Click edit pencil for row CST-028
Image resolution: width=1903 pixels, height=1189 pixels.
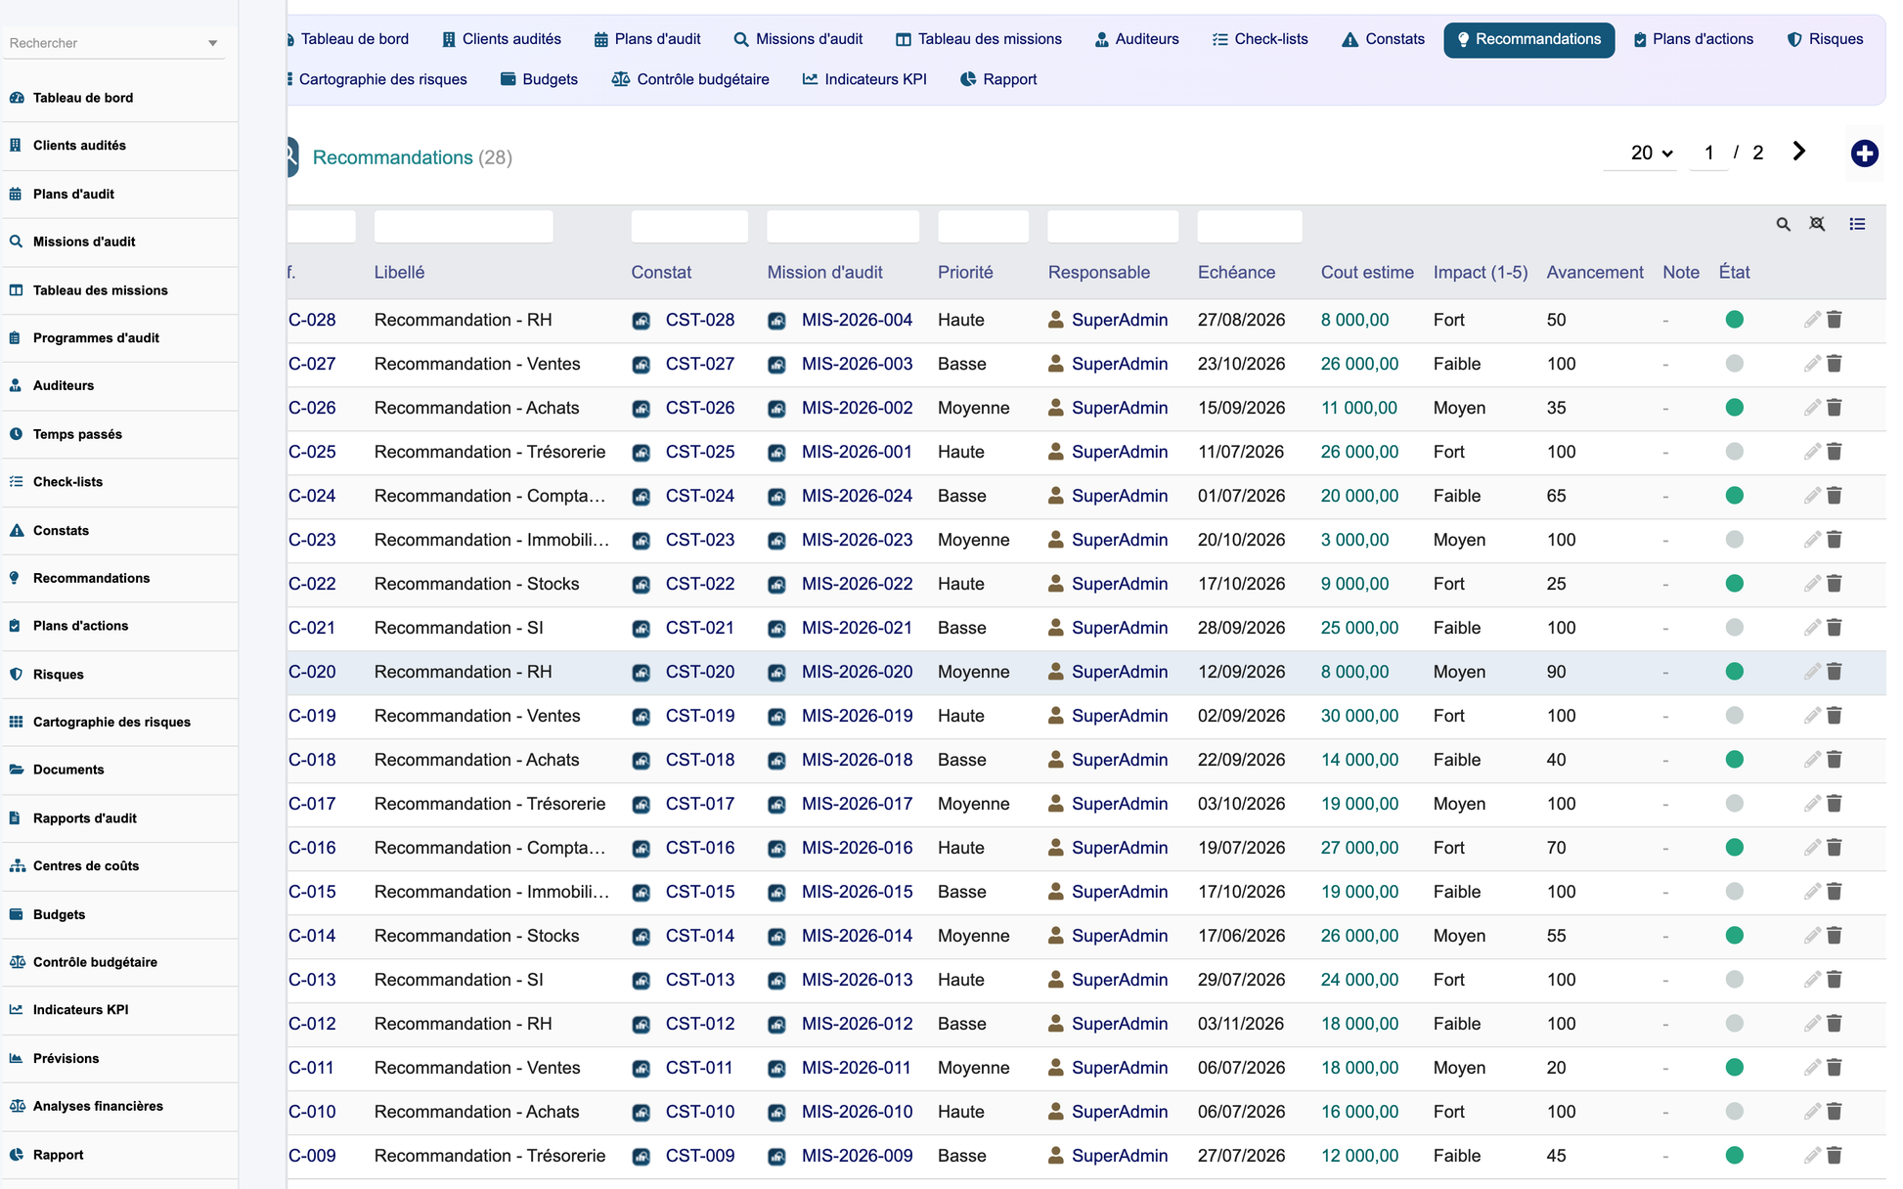(1812, 320)
